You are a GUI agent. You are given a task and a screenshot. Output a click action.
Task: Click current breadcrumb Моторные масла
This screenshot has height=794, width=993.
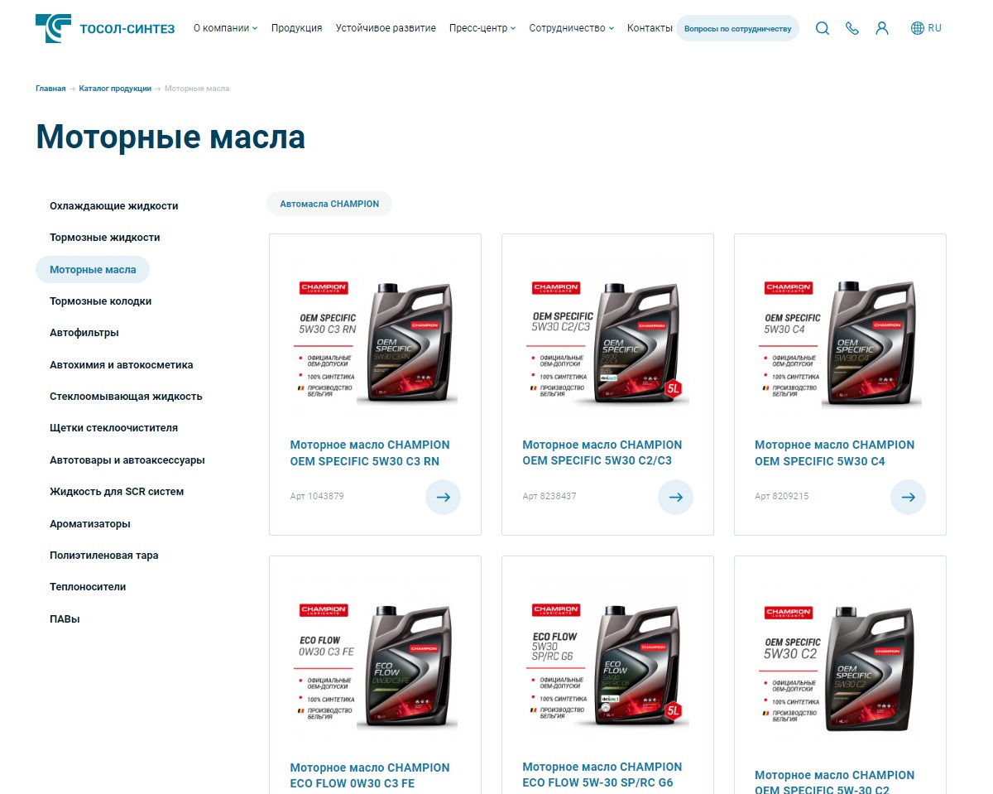197,89
